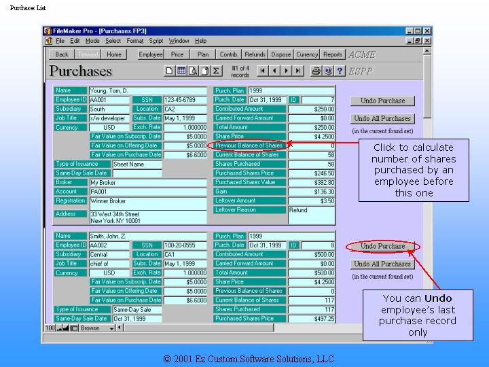Click the SSN field showing 123-45-6789
Viewport: 489px width, 367px height.
185,100
